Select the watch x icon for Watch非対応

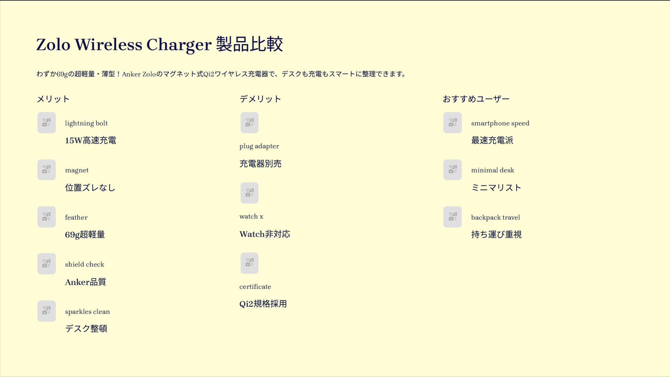tap(249, 193)
